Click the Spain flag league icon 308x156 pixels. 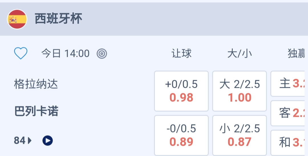point(17,19)
